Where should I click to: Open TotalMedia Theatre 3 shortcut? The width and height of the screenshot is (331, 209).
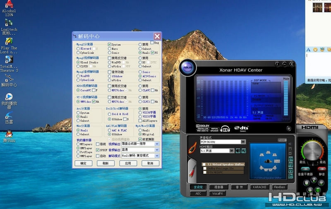9,64
